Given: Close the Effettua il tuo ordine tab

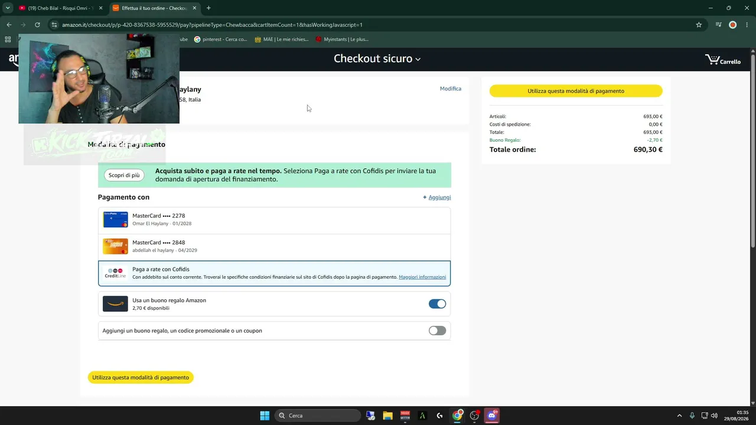Looking at the screenshot, I should (194, 8).
